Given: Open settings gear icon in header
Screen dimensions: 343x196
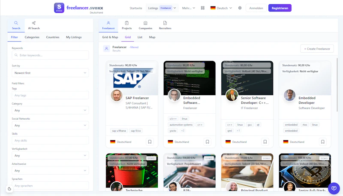Looking at the screenshot, I should pos(240,8).
